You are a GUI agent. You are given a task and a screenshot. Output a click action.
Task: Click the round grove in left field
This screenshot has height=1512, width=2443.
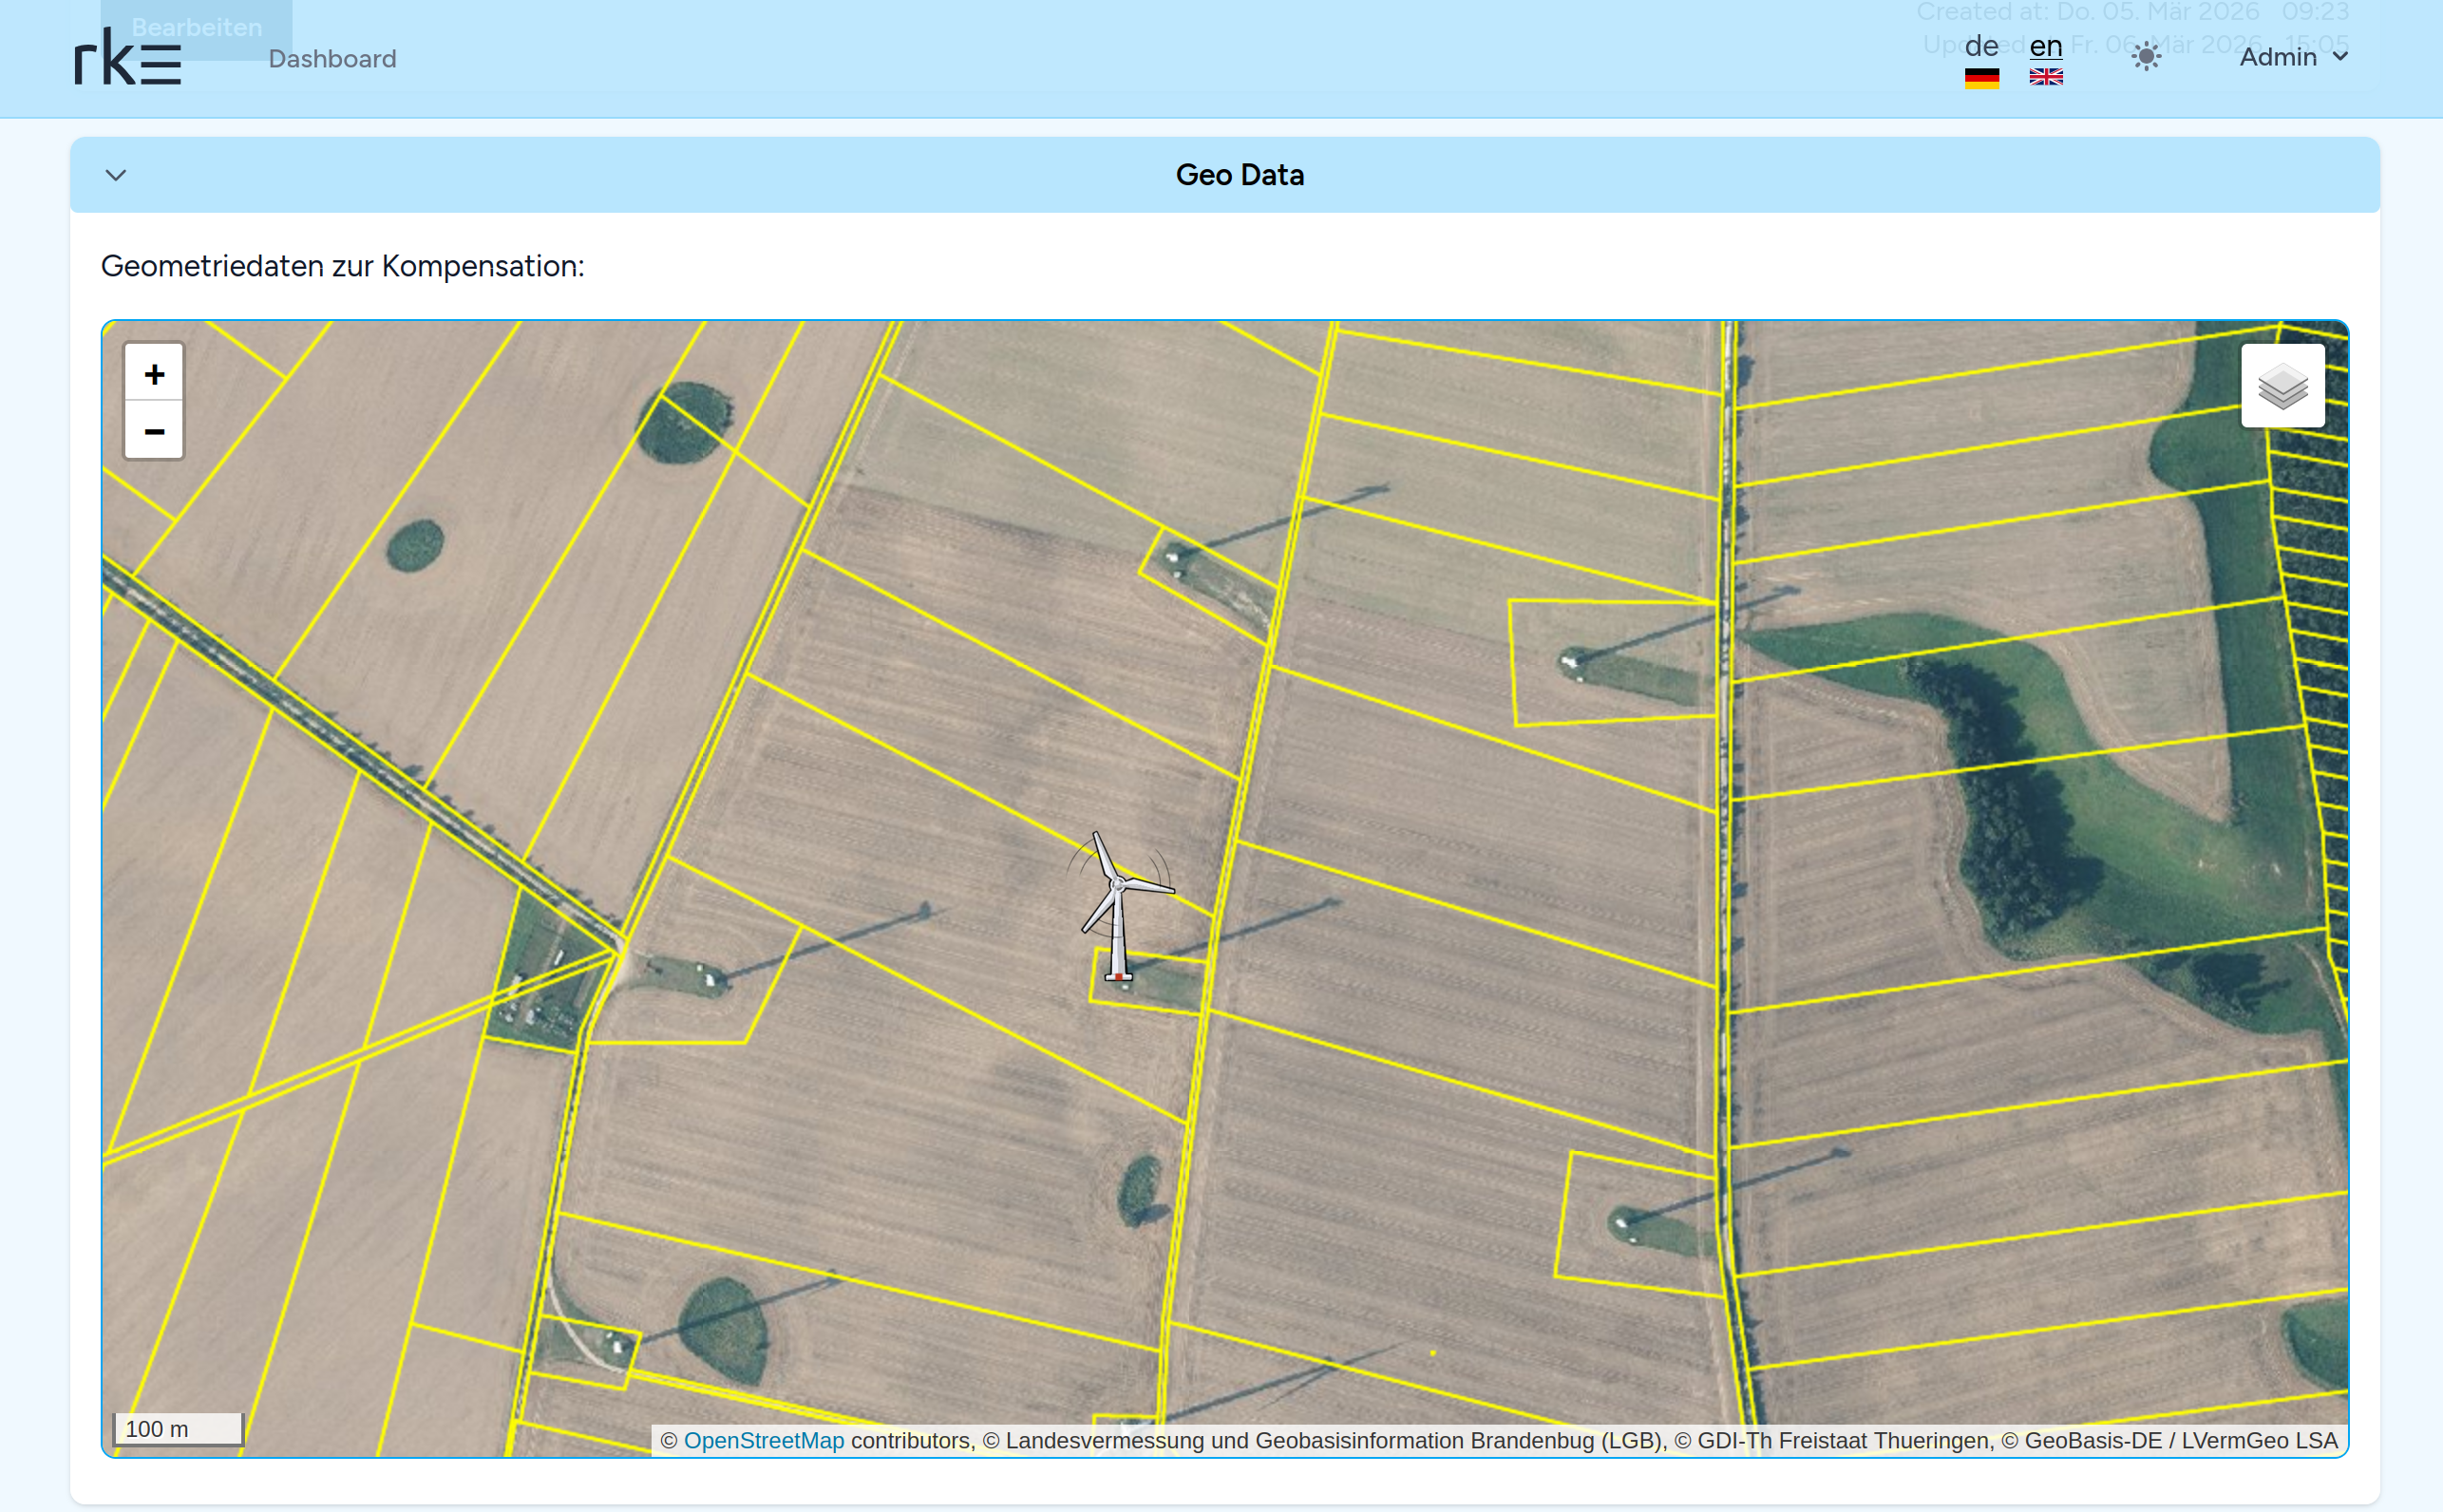click(x=414, y=545)
